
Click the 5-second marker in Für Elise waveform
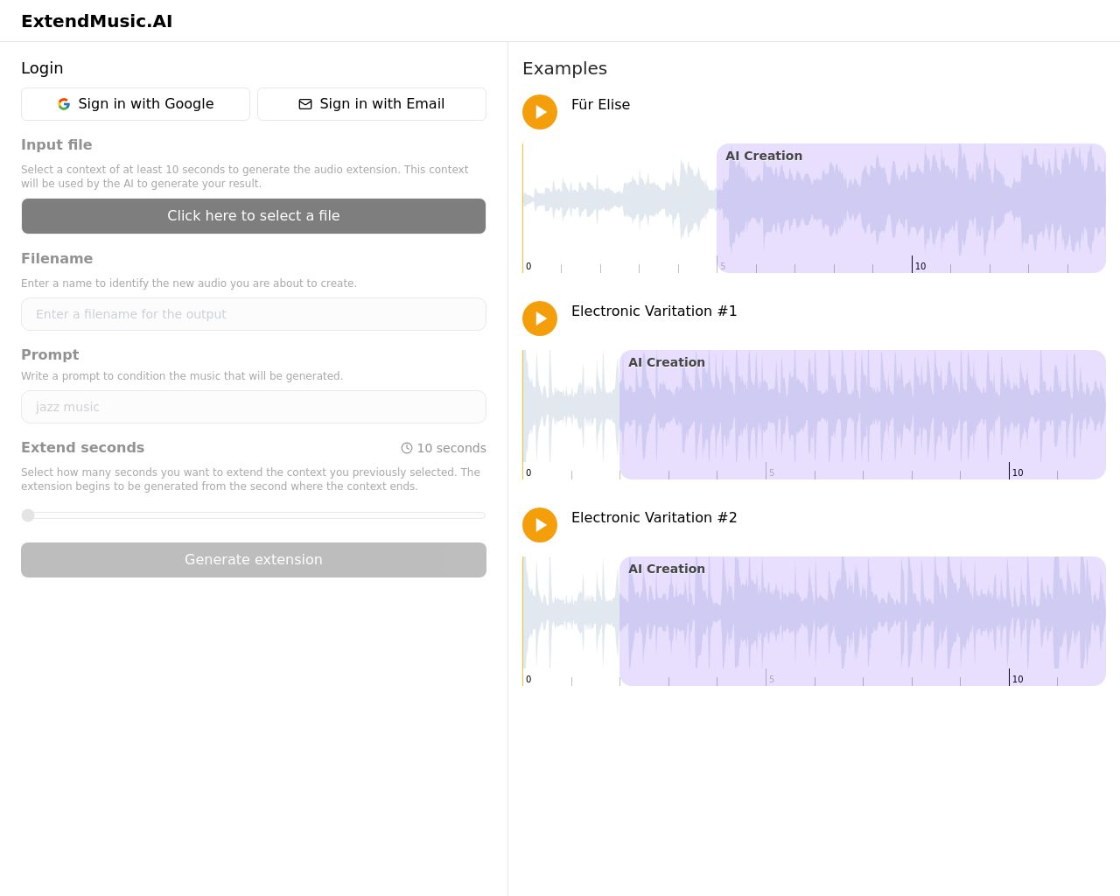(723, 266)
